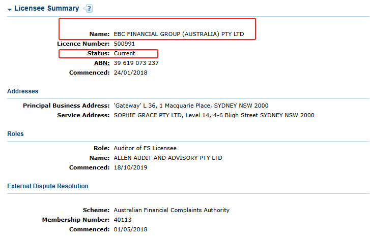Click the Auditor of FS Licensee role
This screenshot has width=370, height=241.
(145, 148)
